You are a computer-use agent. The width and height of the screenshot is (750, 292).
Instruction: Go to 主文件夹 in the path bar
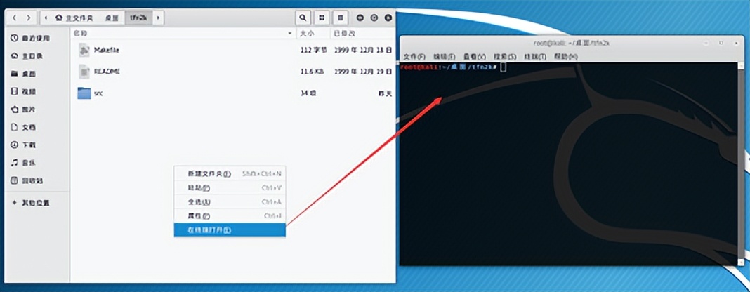coord(74,18)
